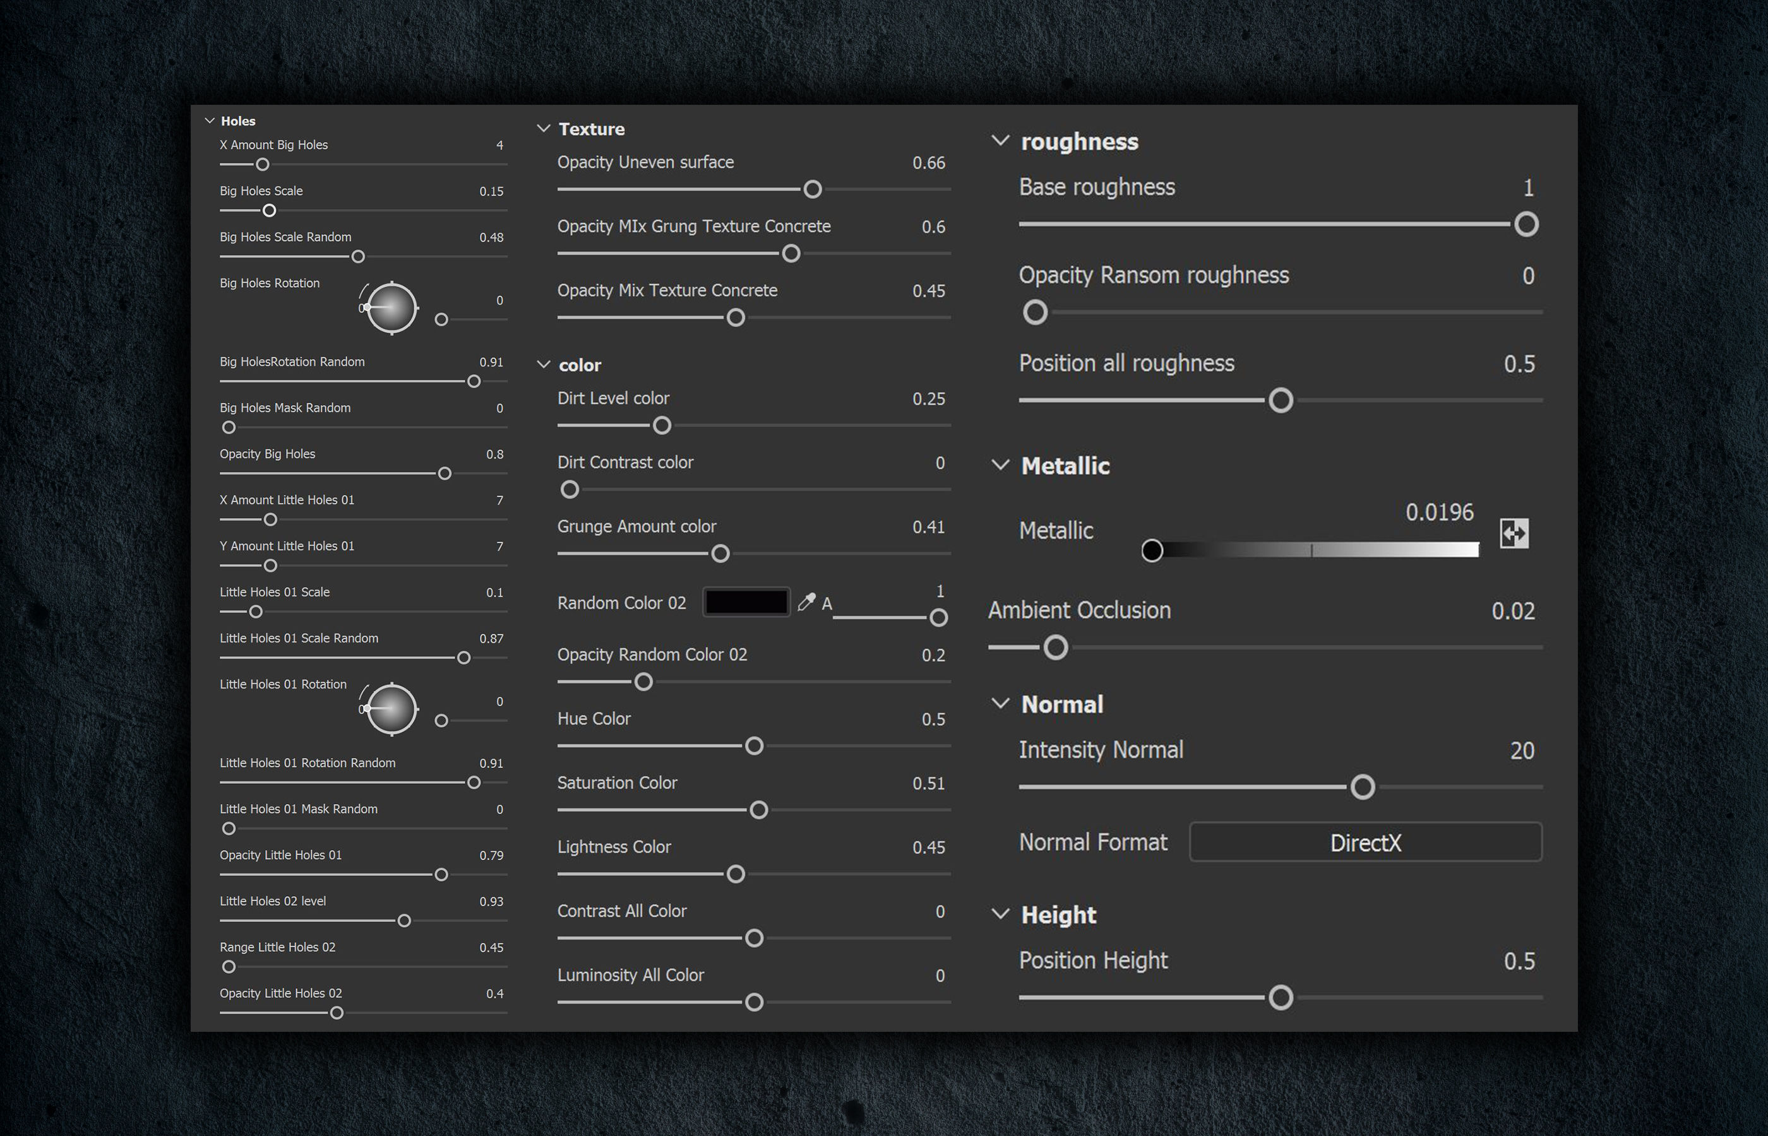This screenshot has width=1768, height=1136.
Task: Collapse the Metallic section chevron
Action: (x=1000, y=464)
